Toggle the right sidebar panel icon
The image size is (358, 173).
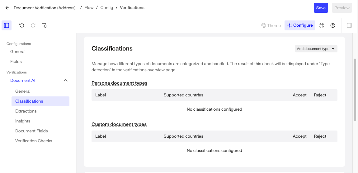[x=349, y=25]
